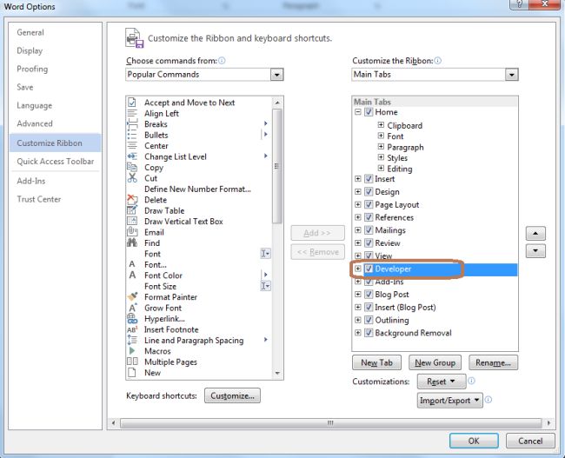This screenshot has height=458, width=565.
Task: Open the Customize the Ribbon dropdown
Action: click(512, 75)
